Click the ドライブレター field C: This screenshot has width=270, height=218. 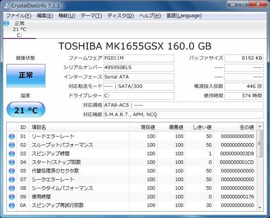pos(139,96)
